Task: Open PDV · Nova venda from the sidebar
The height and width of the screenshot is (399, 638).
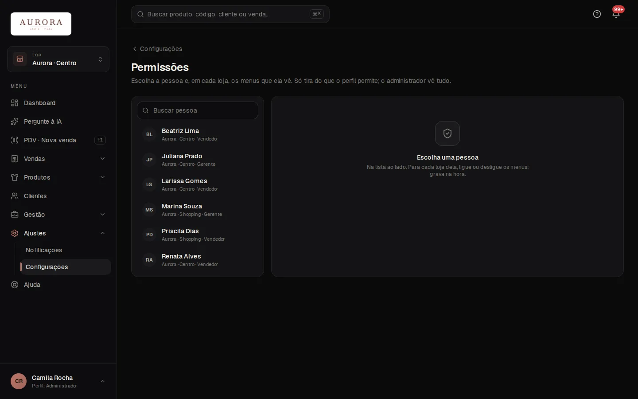Action: coord(58,140)
